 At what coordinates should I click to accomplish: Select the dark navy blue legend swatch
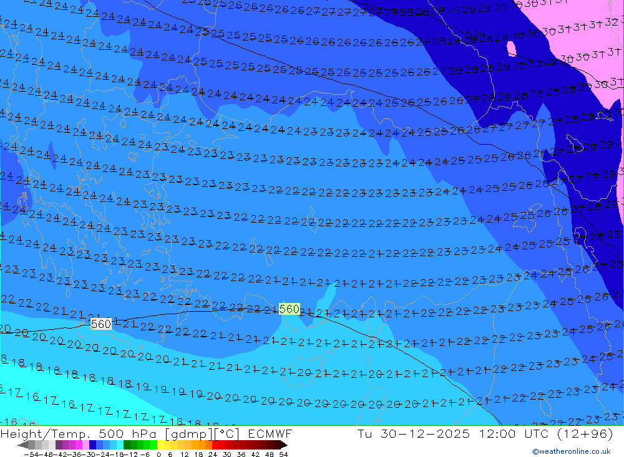(x=92, y=445)
